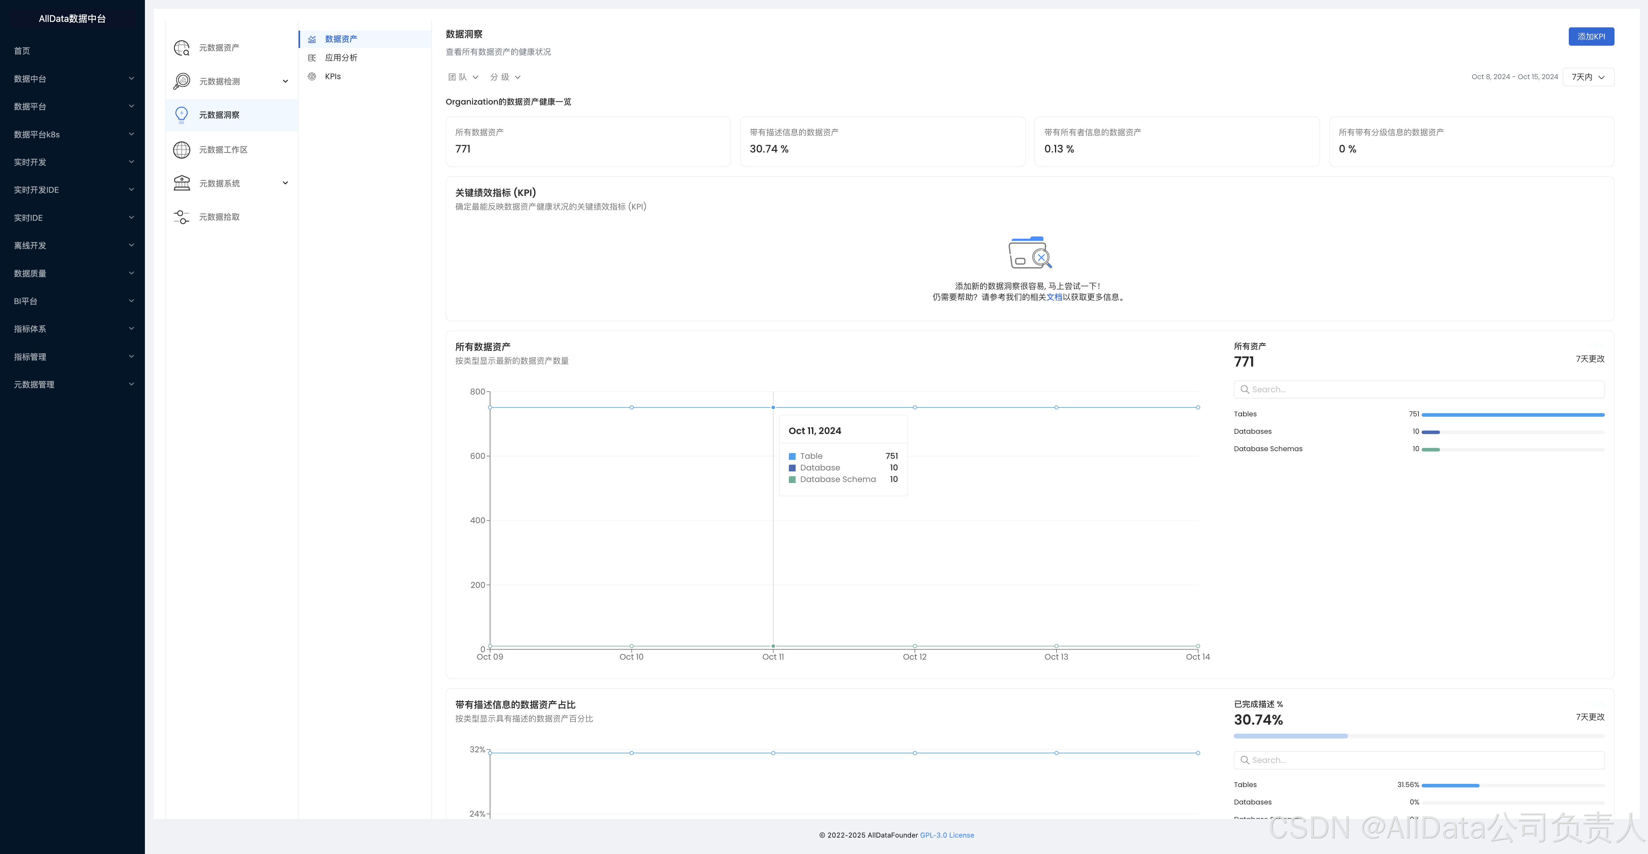
Task: Open the 文档 help link
Action: (x=1054, y=297)
